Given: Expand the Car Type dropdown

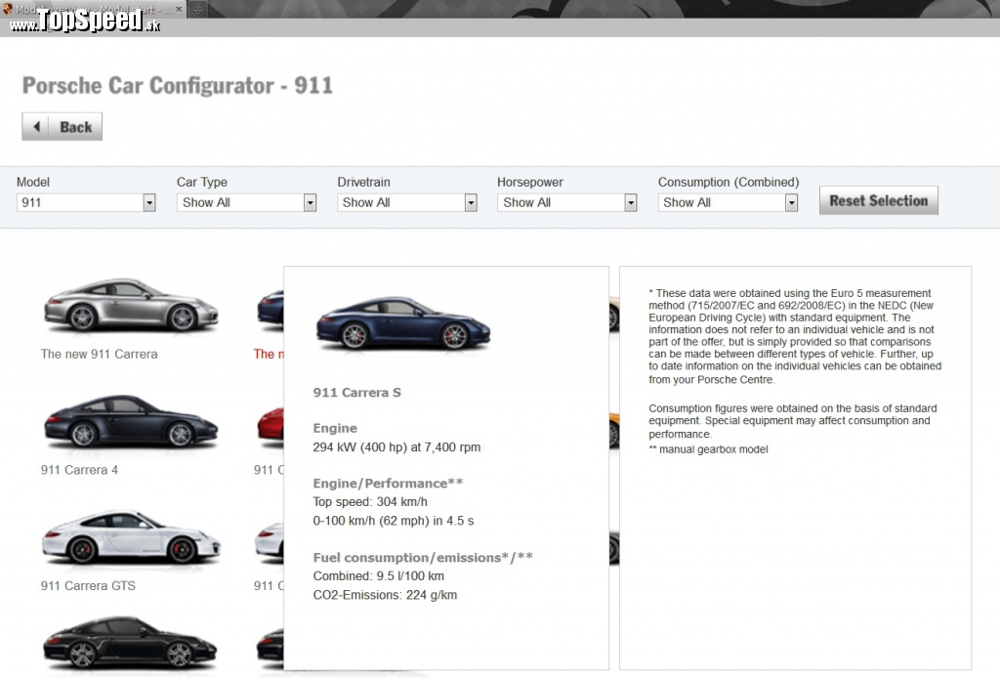Looking at the screenshot, I should 246,202.
